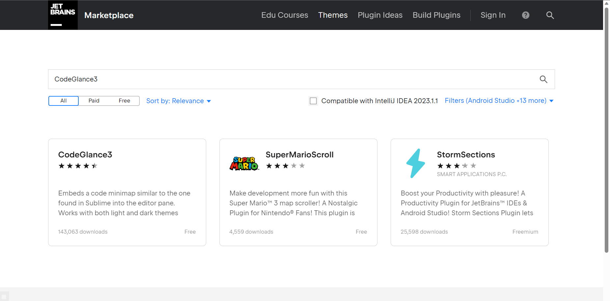This screenshot has width=610, height=301.
Task: Select the Paid pricing filter
Action: coord(94,101)
